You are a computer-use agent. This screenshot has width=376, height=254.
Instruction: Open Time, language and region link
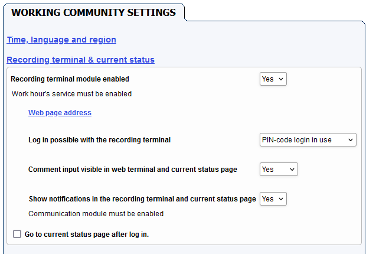(61, 40)
